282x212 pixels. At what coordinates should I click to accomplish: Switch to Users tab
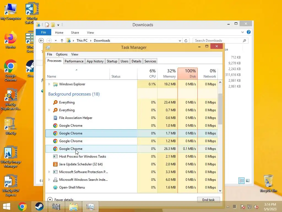click(x=124, y=61)
